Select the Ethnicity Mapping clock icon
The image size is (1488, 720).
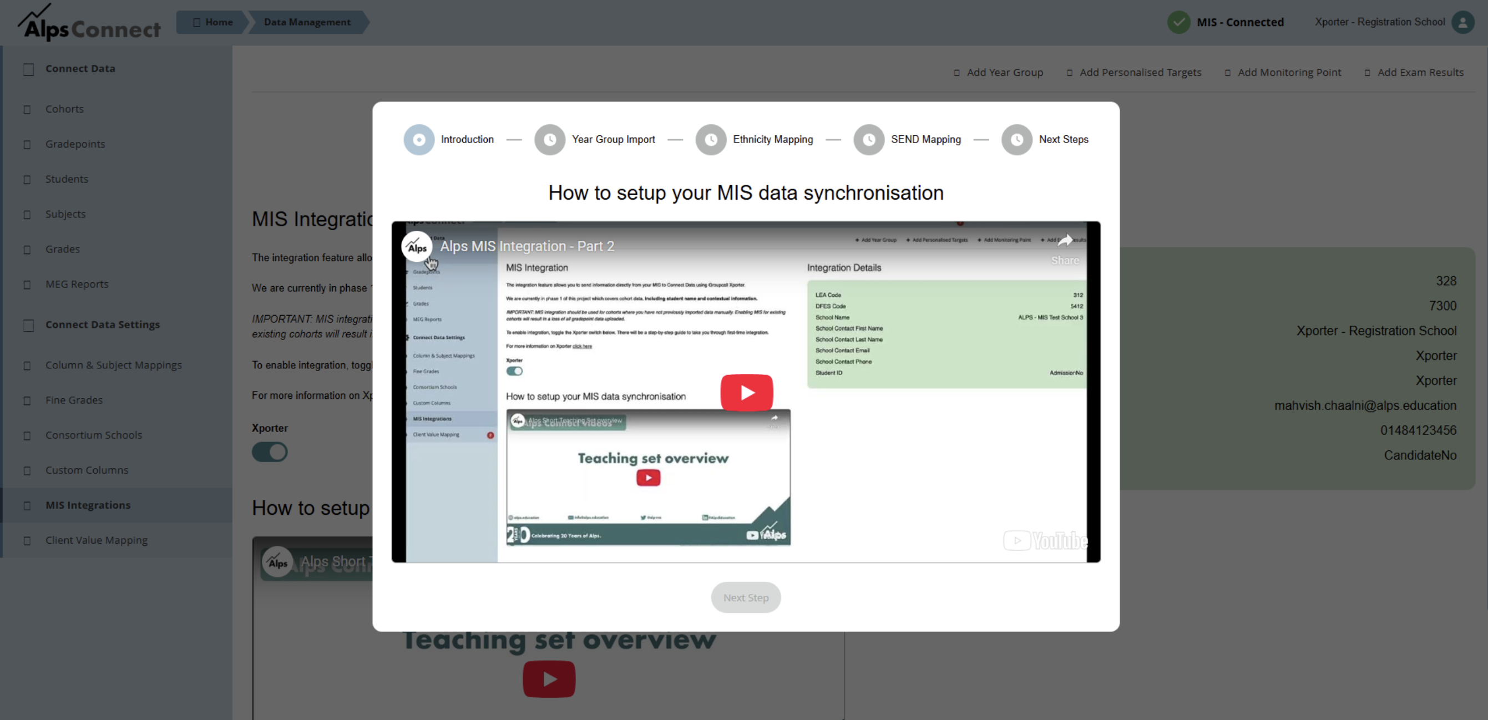[711, 140]
